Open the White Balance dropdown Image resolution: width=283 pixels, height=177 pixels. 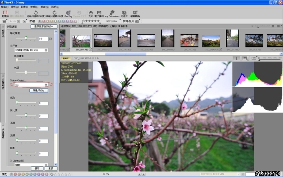pyautogui.click(x=31, y=50)
